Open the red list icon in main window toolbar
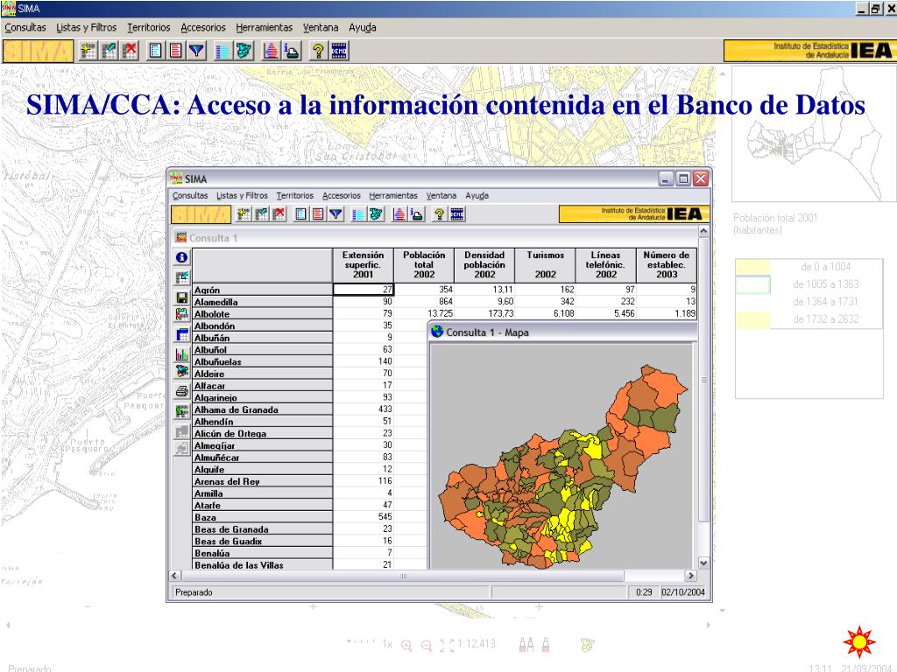 coord(176,52)
